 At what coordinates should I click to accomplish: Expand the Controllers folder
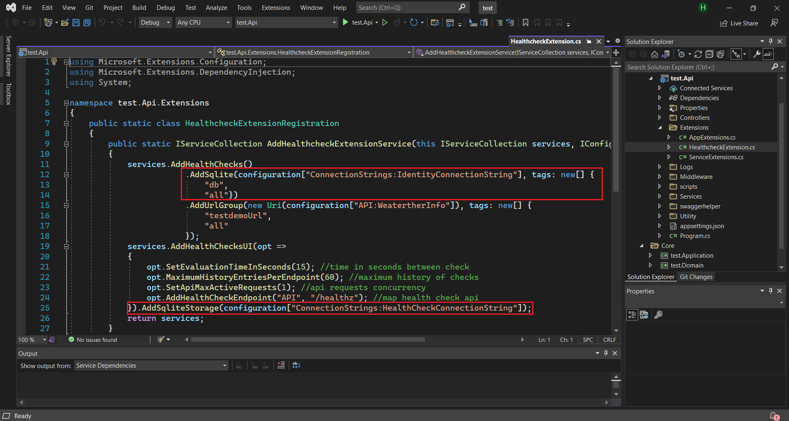(660, 118)
